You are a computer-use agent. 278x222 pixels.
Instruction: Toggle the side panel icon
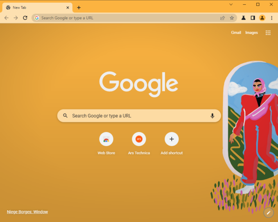[x=253, y=18]
